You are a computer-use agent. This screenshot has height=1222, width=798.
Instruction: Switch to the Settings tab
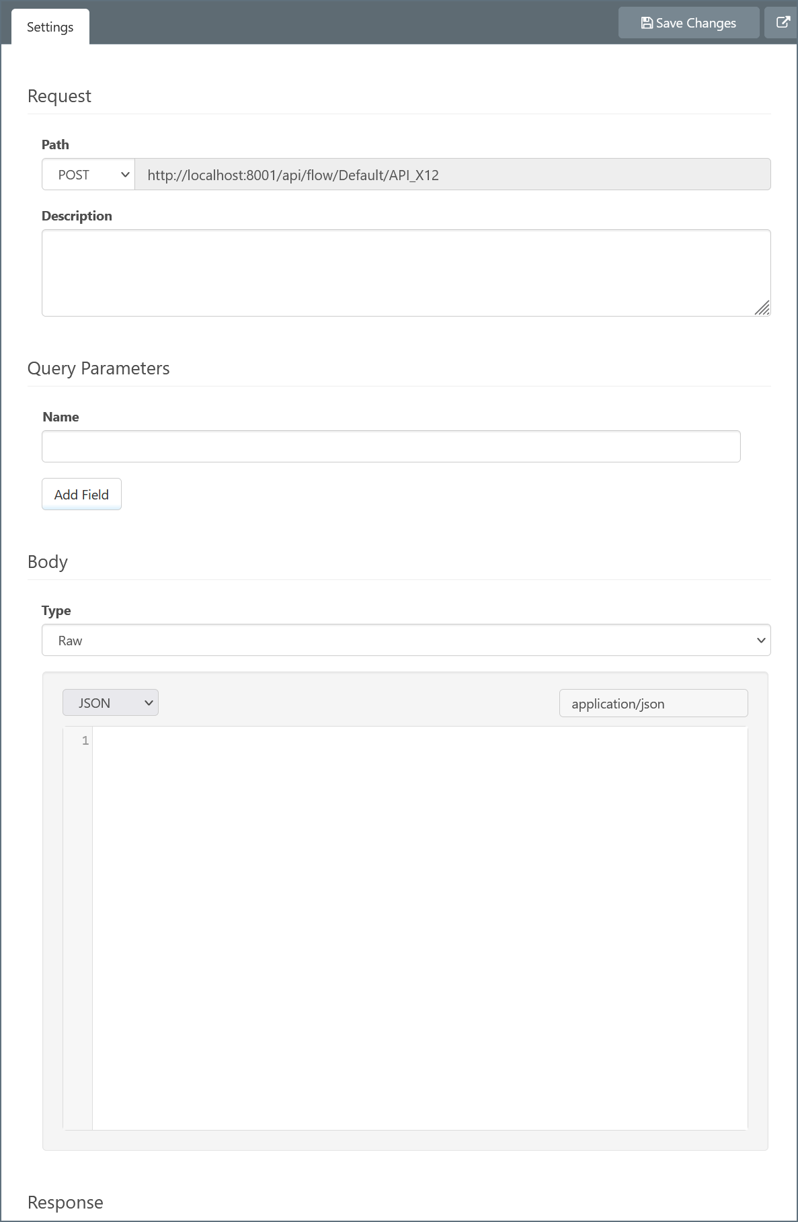[x=50, y=27]
